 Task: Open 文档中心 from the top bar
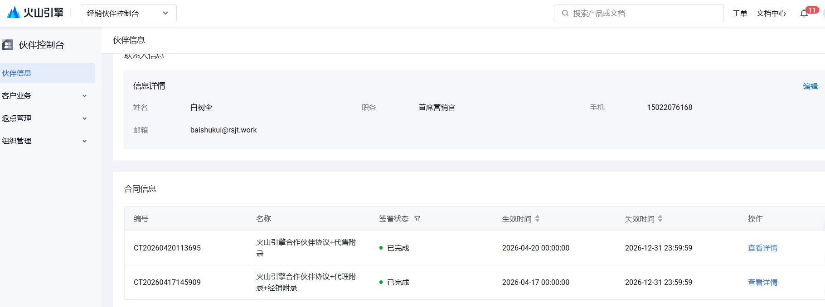[771, 14]
